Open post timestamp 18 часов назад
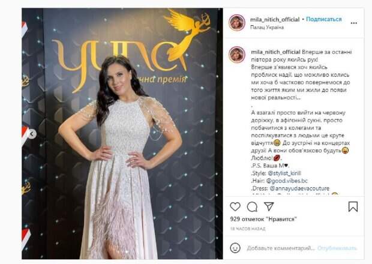372x264 pixels. click(x=248, y=229)
